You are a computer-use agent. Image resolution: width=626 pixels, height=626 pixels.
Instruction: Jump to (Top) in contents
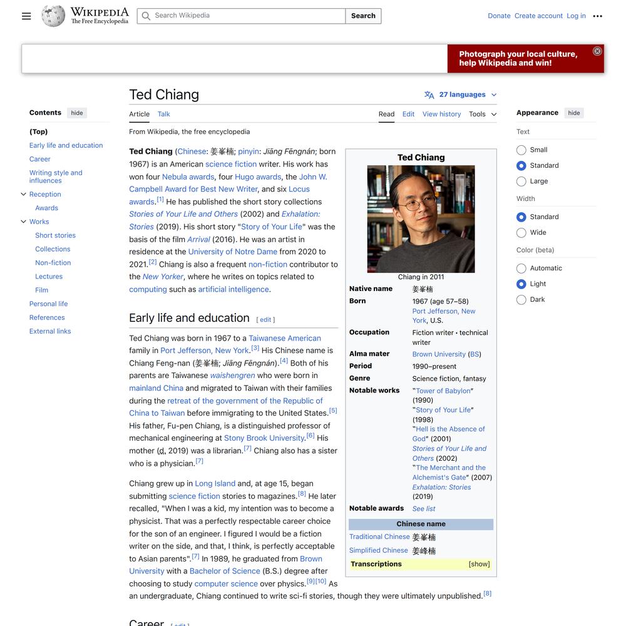coord(38,131)
